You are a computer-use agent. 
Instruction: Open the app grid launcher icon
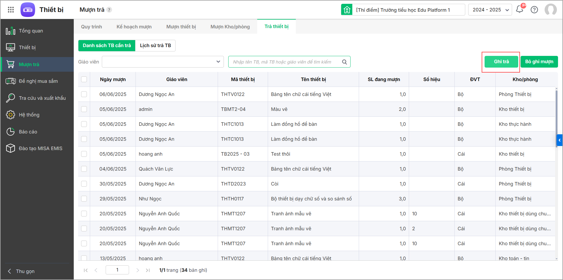point(11,10)
